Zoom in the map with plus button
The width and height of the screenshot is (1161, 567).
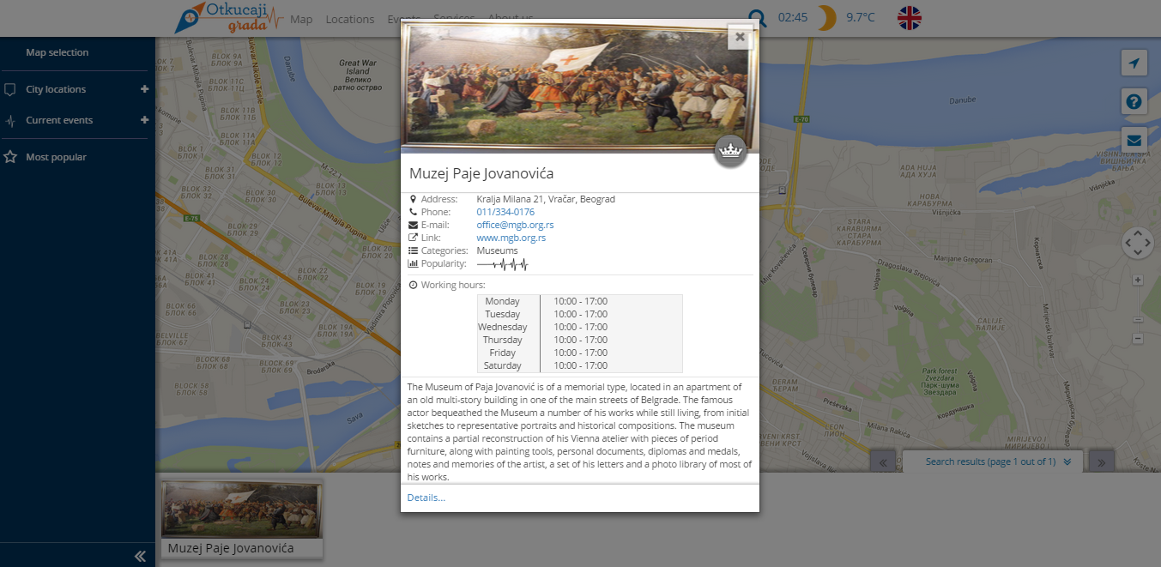click(1138, 280)
